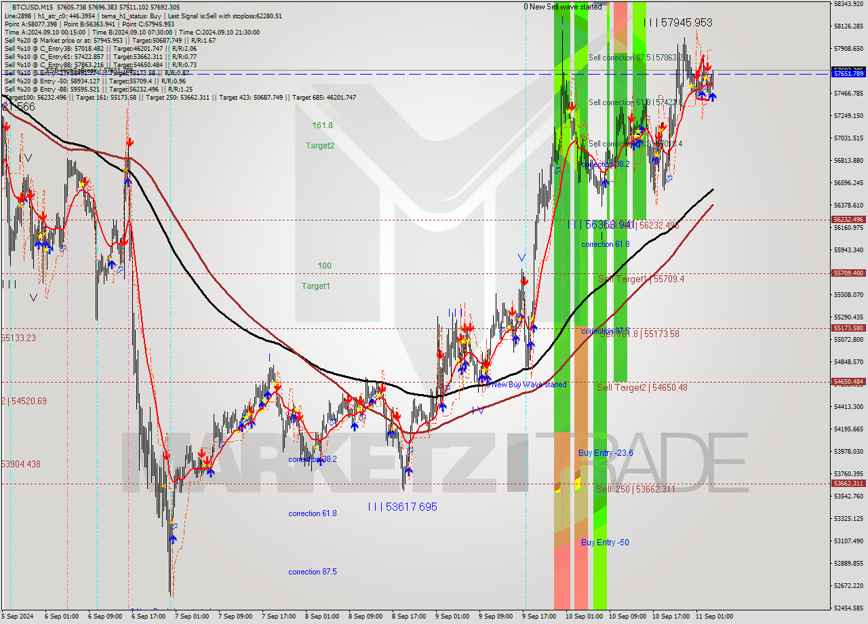The image size is (868, 624).
Task: Select the 'Buy Entry -23.6' label
Action: tap(606, 453)
